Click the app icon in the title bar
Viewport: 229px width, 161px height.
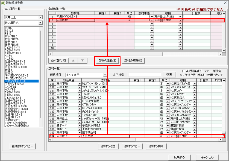[x=3, y=2]
